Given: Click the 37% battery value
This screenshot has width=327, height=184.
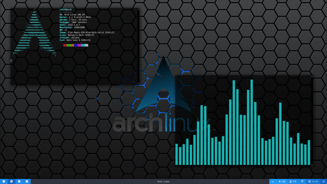Looking at the screenshot, I should click(294, 181).
